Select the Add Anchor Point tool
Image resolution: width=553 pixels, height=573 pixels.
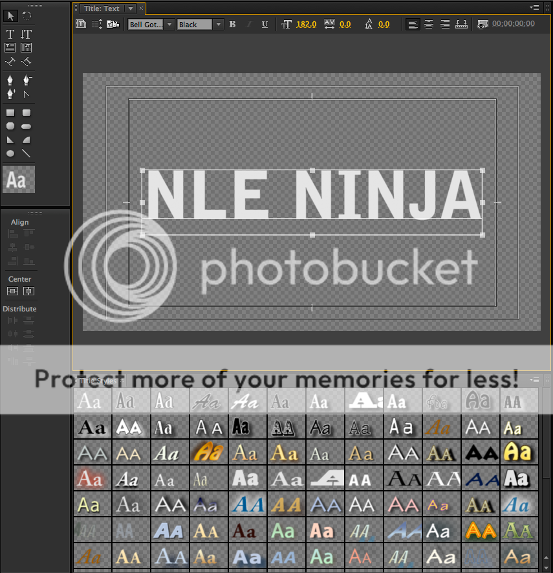coord(11,94)
